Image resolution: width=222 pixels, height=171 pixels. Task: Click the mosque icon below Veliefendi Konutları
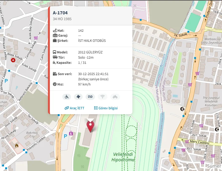coord(183,109)
